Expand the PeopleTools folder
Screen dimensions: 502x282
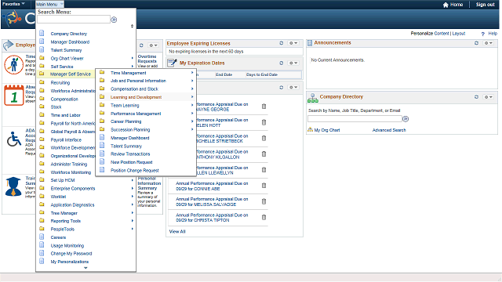(x=63, y=230)
